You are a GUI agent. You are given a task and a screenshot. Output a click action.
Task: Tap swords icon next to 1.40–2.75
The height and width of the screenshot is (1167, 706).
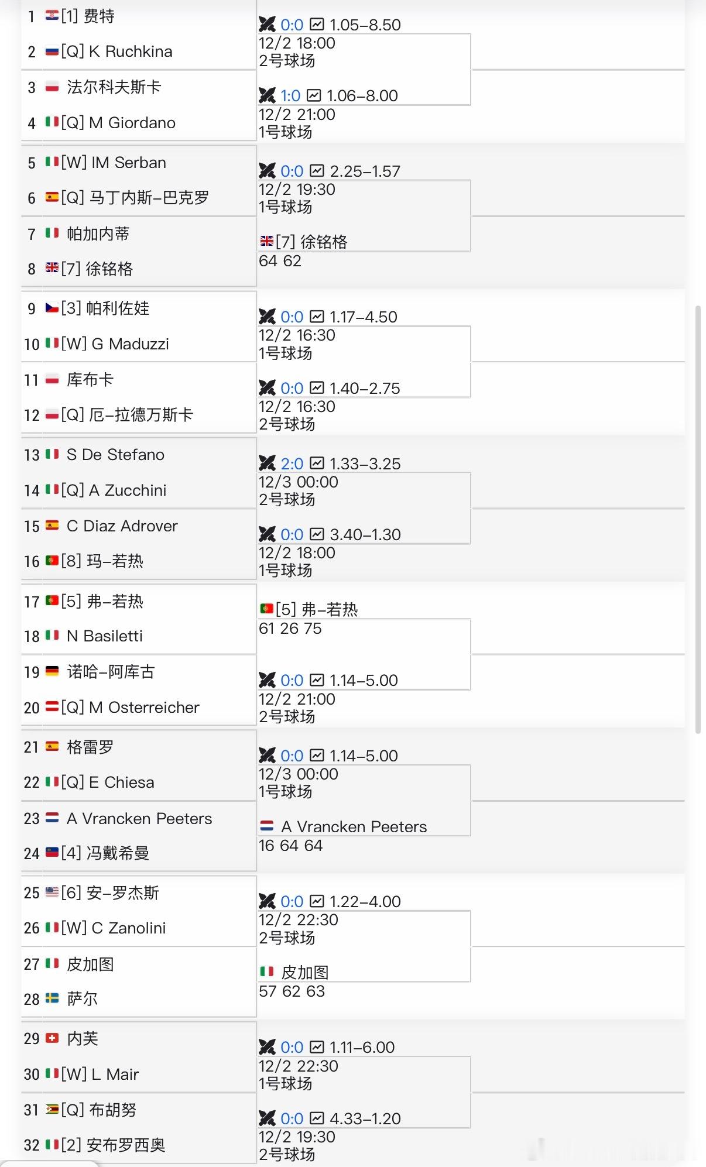267,388
